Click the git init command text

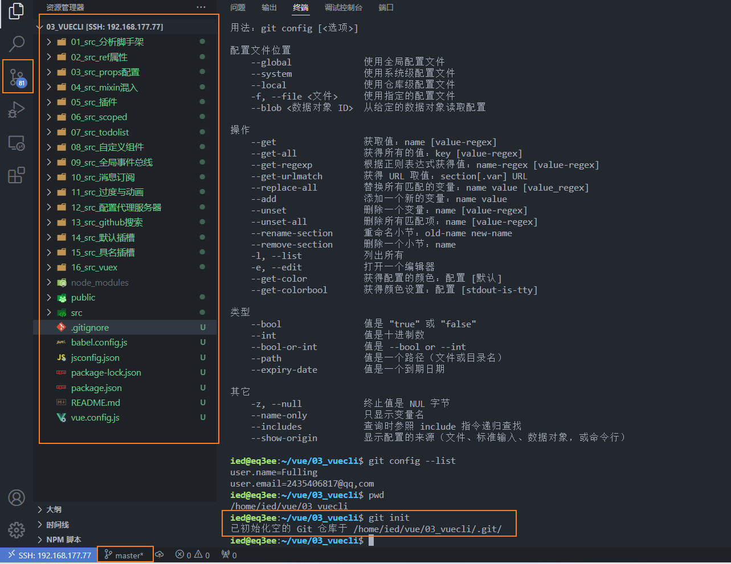[x=389, y=517]
